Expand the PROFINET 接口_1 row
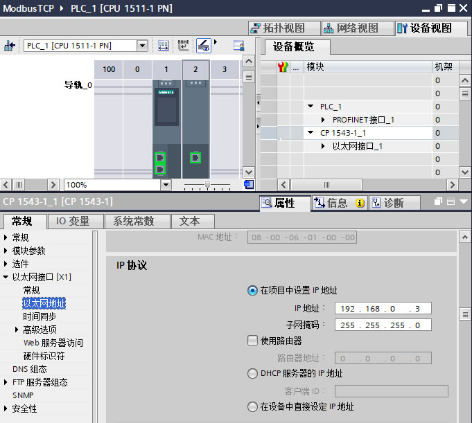The width and height of the screenshot is (472, 423). pyautogui.click(x=323, y=120)
